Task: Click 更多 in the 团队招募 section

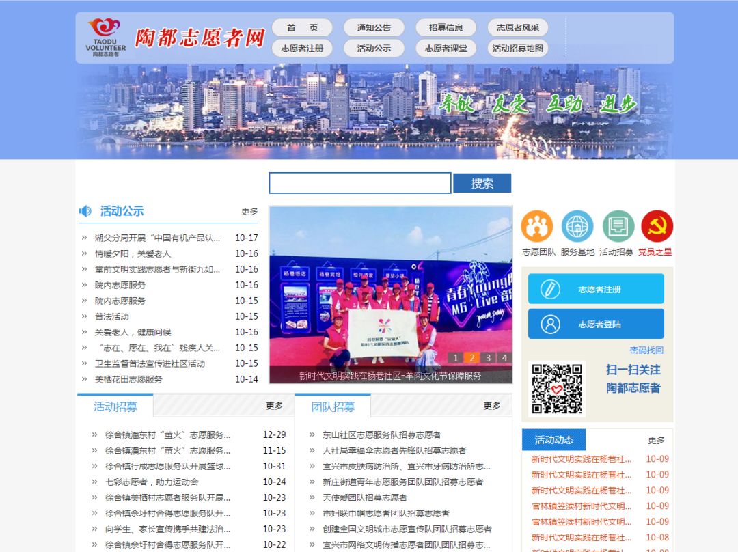Action: (x=492, y=406)
